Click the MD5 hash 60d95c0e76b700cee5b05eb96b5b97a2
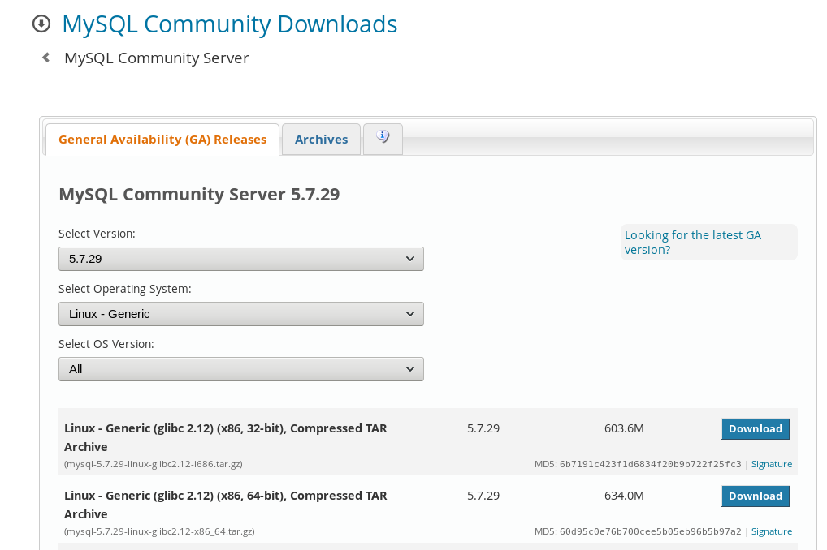Image resolution: width=827 pixels, height=550 pixels. [651, 531]
